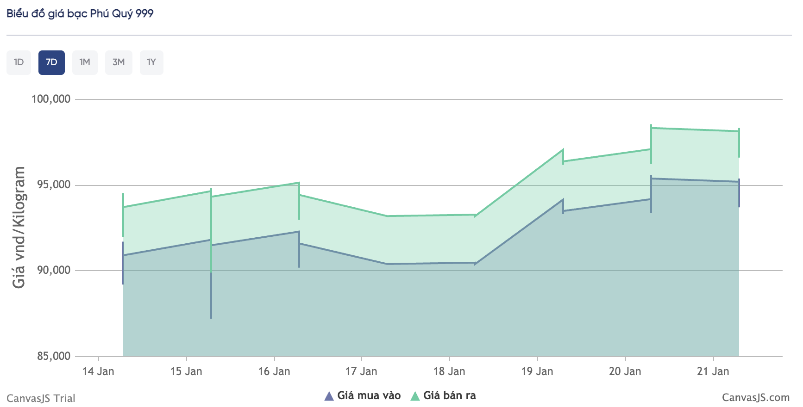
Task: Select the 1D time range
Action: [x=19, y=62]
